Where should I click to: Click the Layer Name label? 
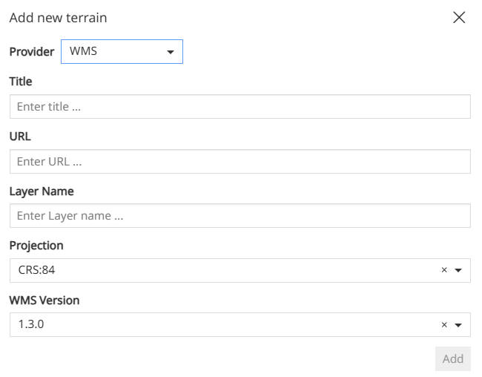(42, 191)
